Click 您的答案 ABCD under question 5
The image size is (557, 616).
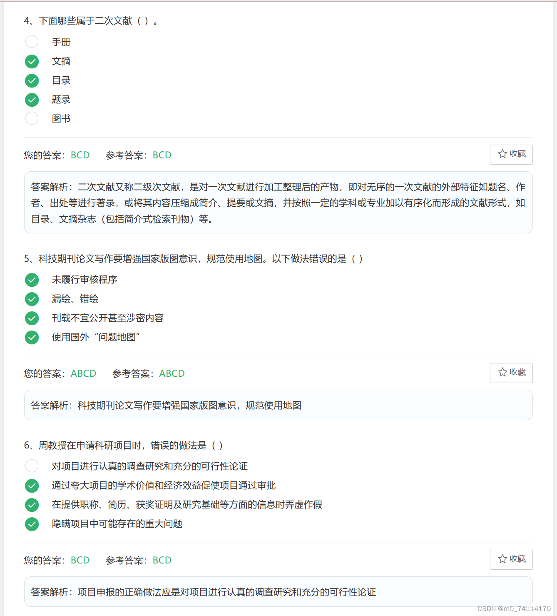[60, 373]
